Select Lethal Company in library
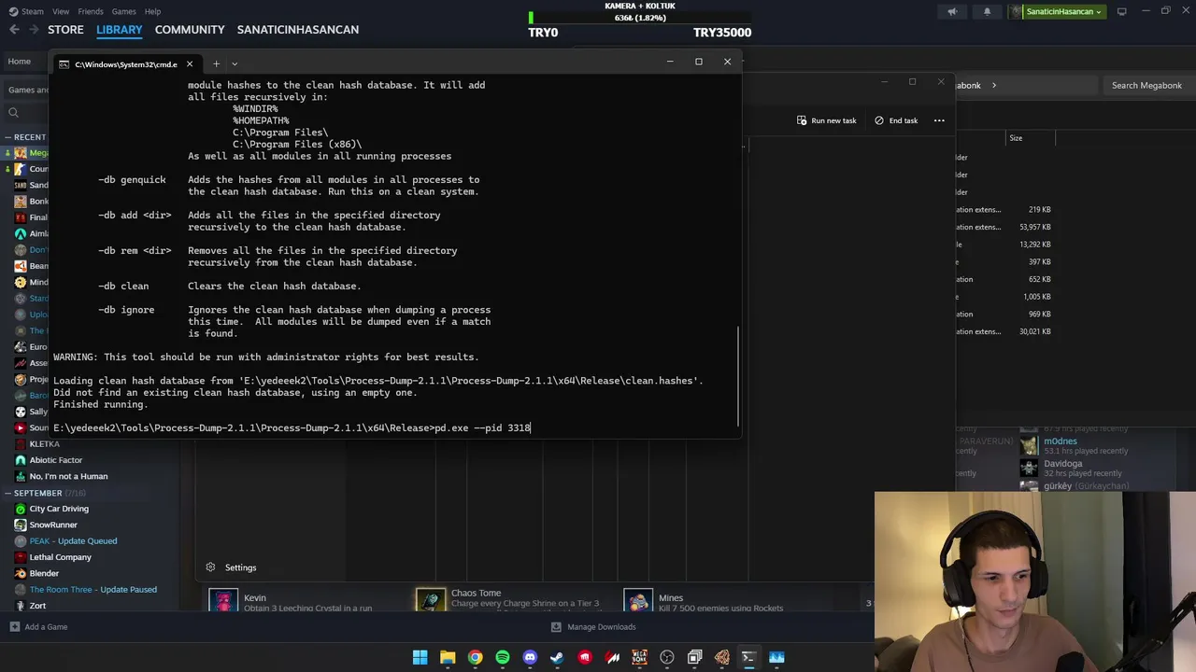The height and width of the screenshot is (672, 1196). [x=61, y=557]
